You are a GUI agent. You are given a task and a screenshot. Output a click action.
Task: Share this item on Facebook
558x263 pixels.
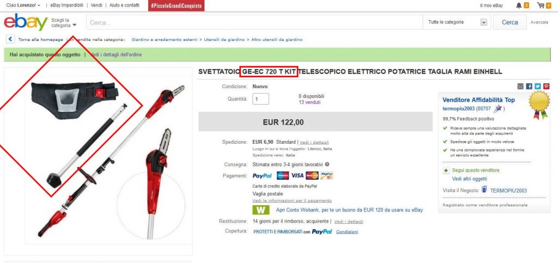529,86
